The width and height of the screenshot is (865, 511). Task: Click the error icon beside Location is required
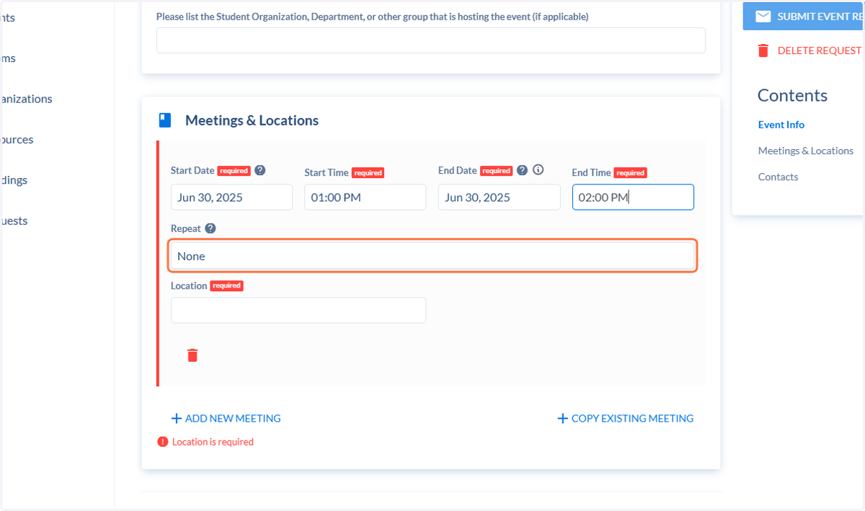point(163,442)
